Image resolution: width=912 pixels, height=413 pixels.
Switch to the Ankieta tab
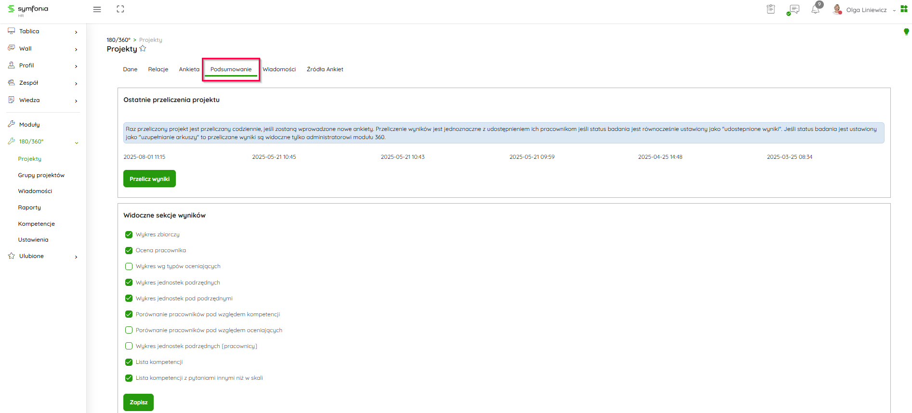[x=189, y=69]
